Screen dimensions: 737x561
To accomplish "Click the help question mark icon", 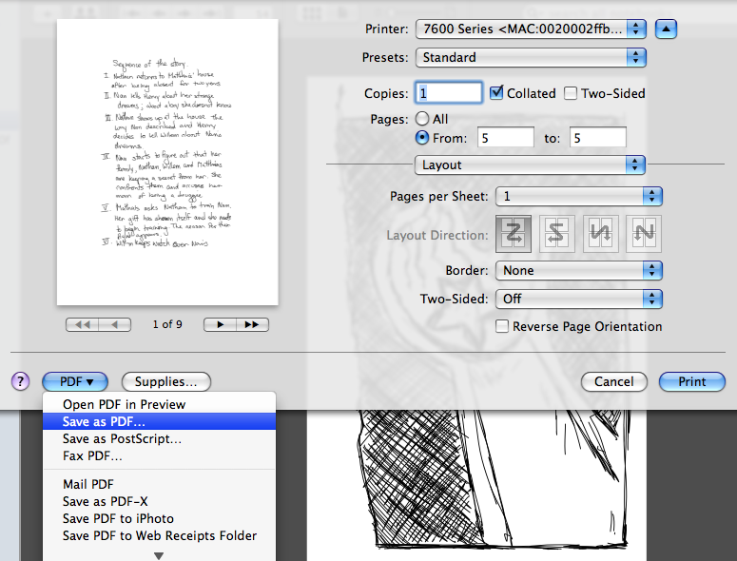I will tap(21, 381).
